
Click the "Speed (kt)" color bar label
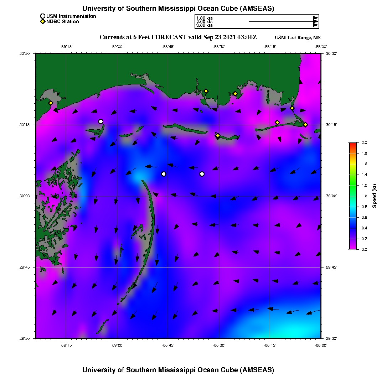pyautogui.click(x=375, y=196)
